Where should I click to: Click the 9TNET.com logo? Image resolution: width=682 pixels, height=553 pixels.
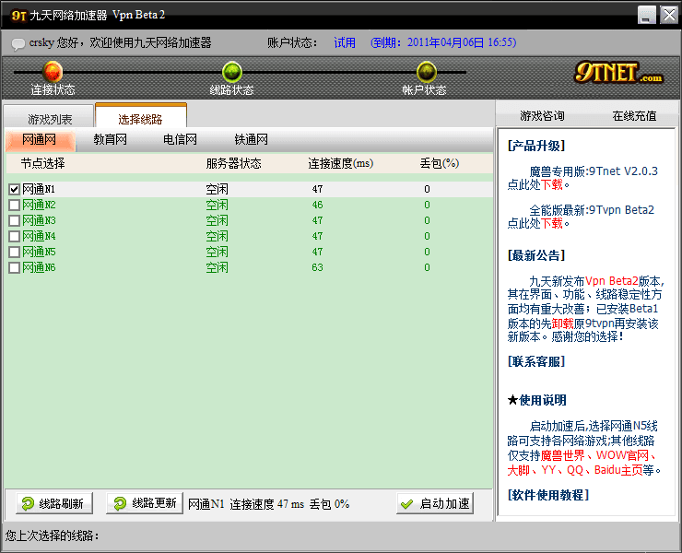pyautogui.click(x=618, y=73)
